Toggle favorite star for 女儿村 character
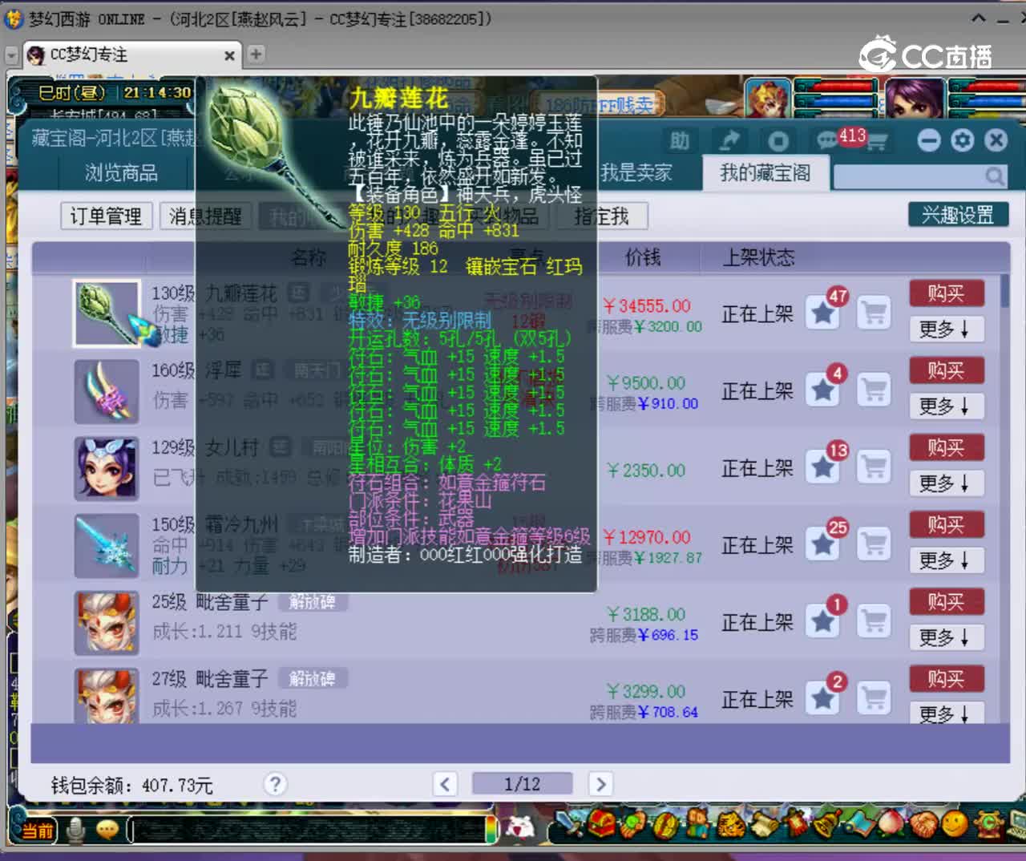Screen dimensions: 1026x861 (x=823, y=467)
